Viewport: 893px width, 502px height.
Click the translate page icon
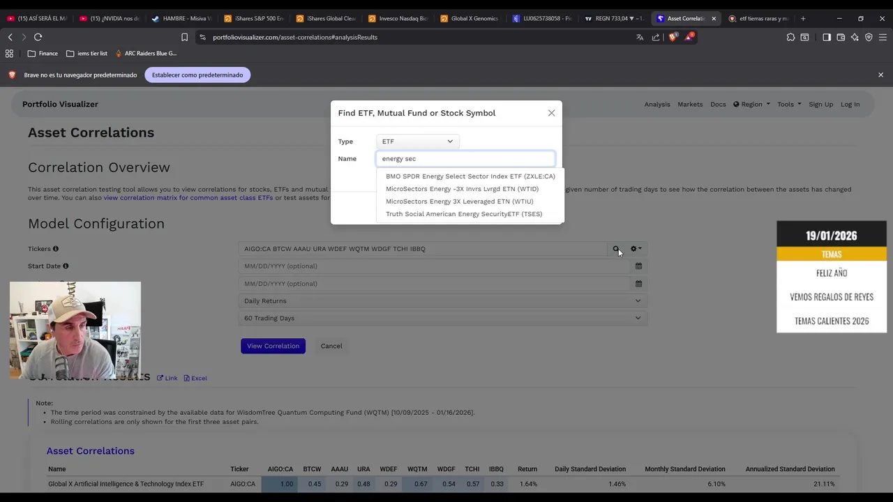pos(640,37)
